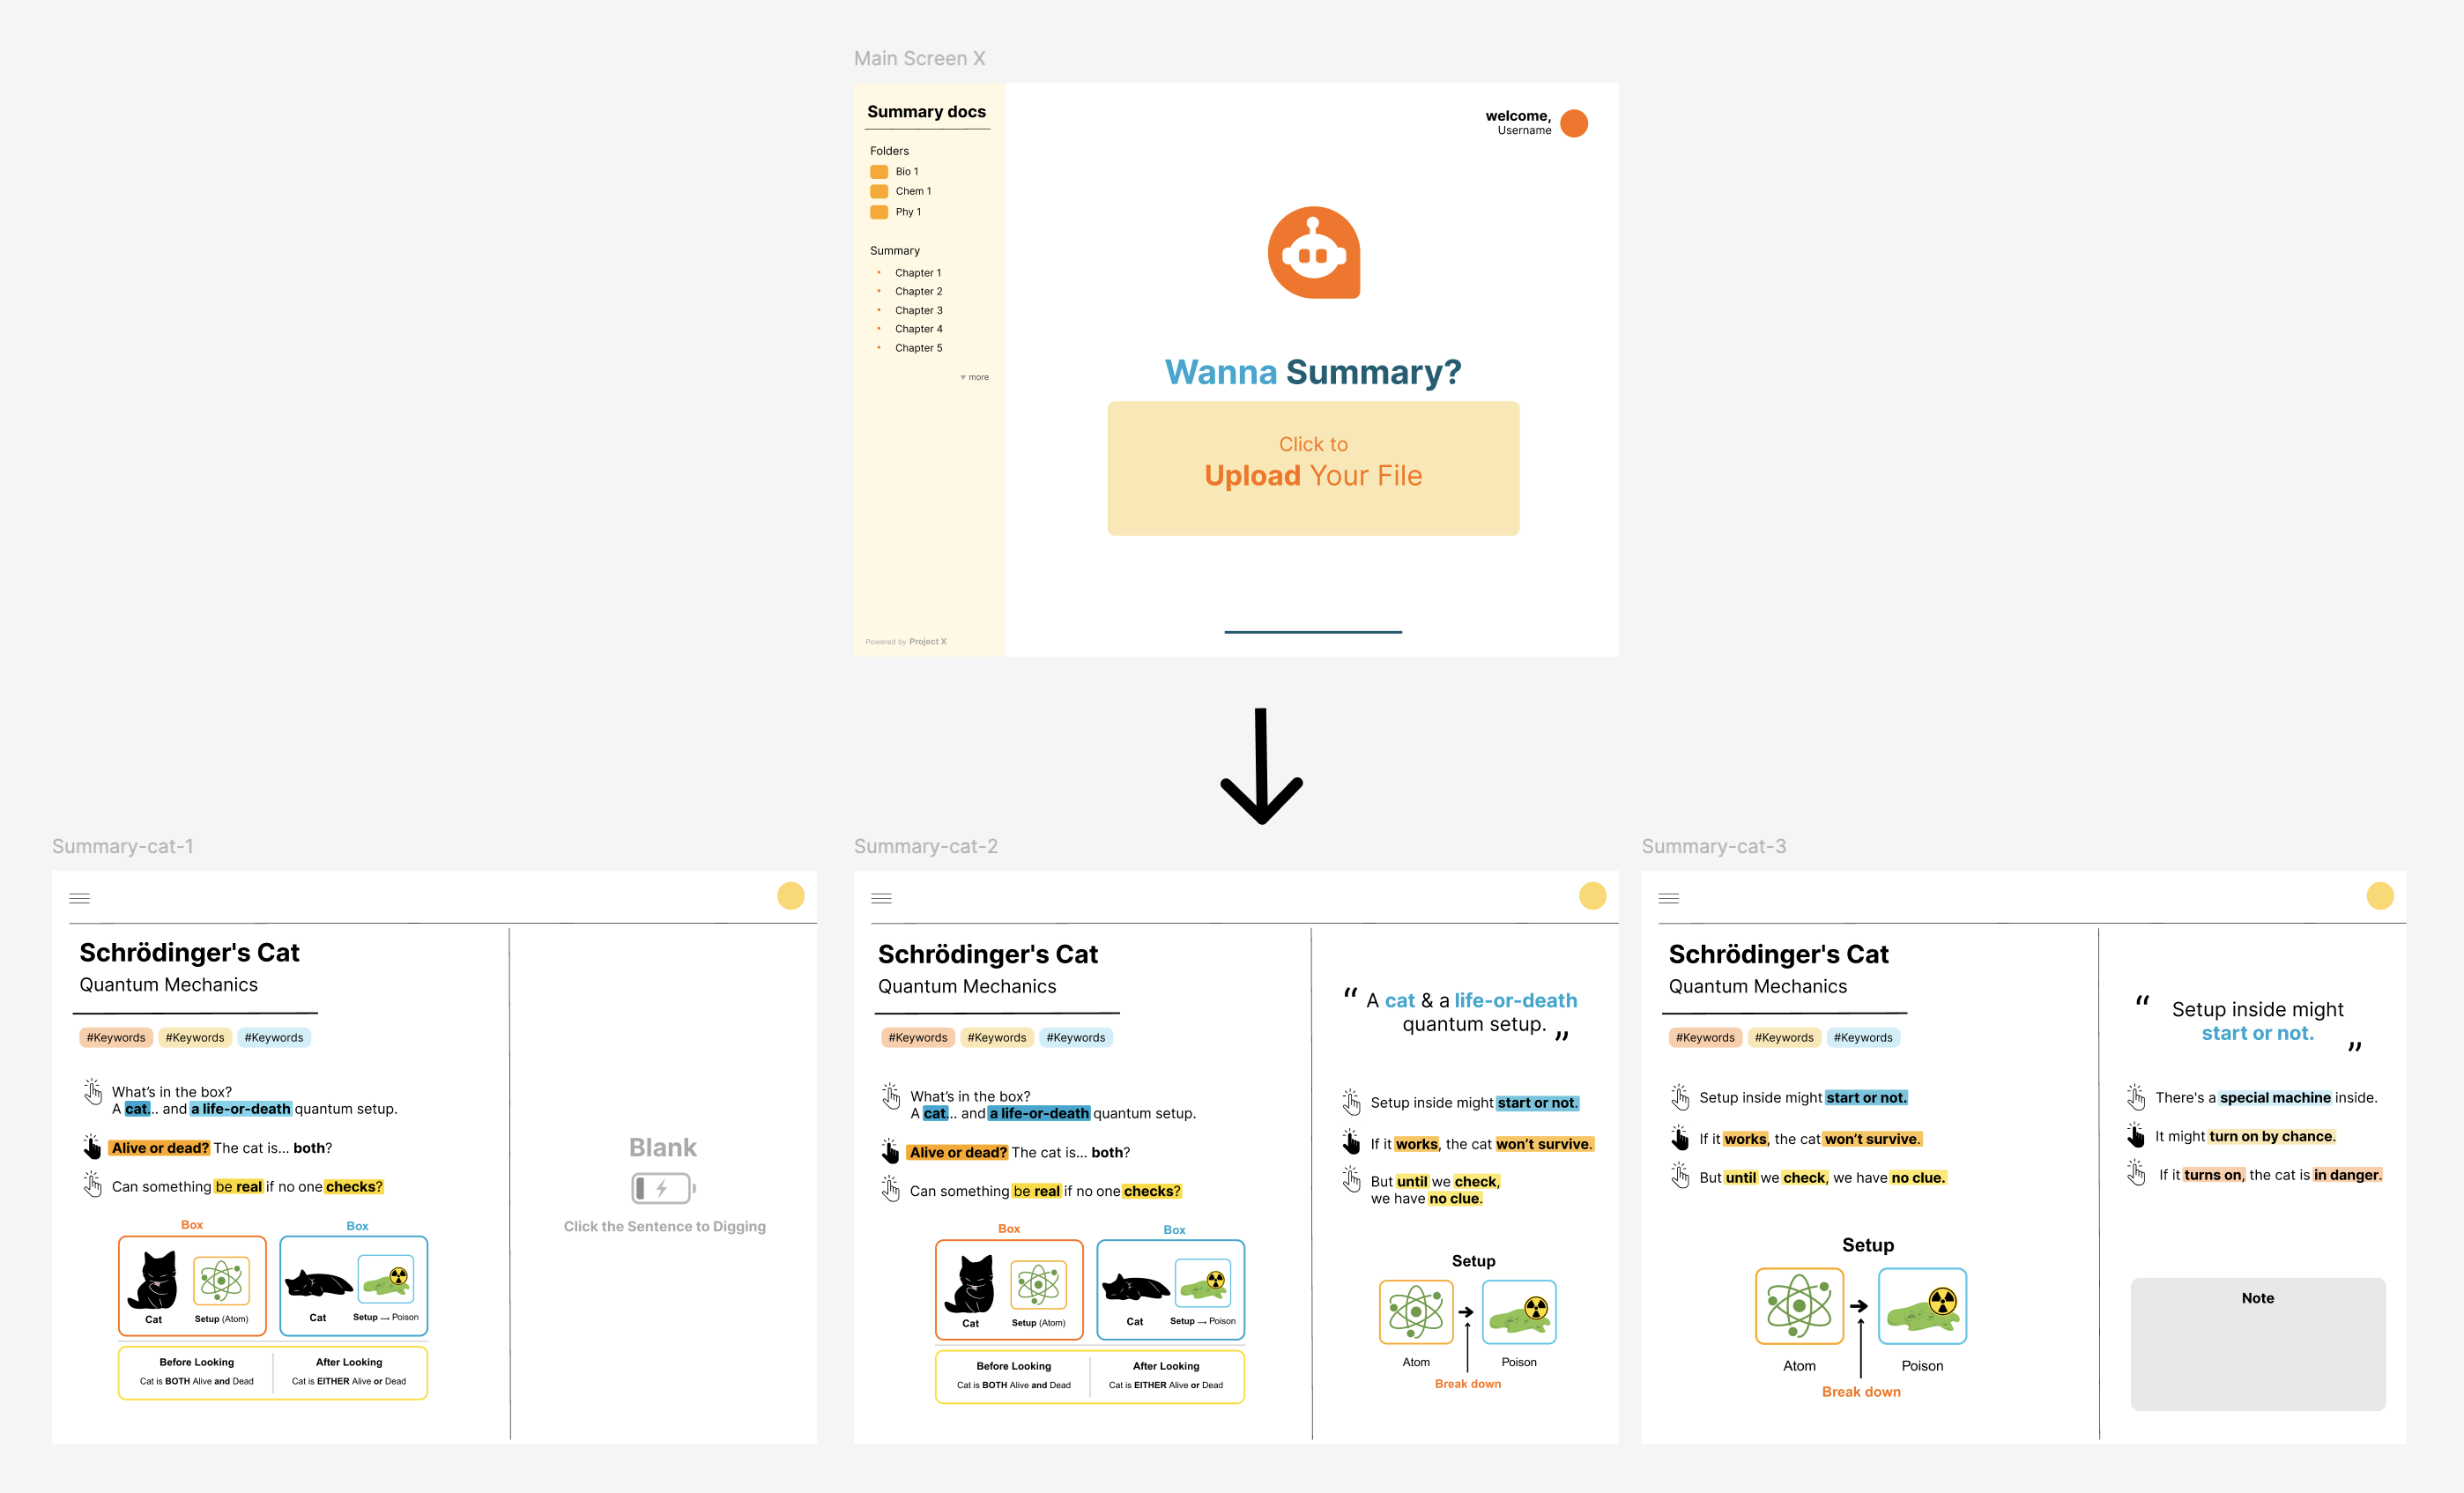Click the gray Note box
The image size is (2464, 1493).
click(x=2257, y=1343)
